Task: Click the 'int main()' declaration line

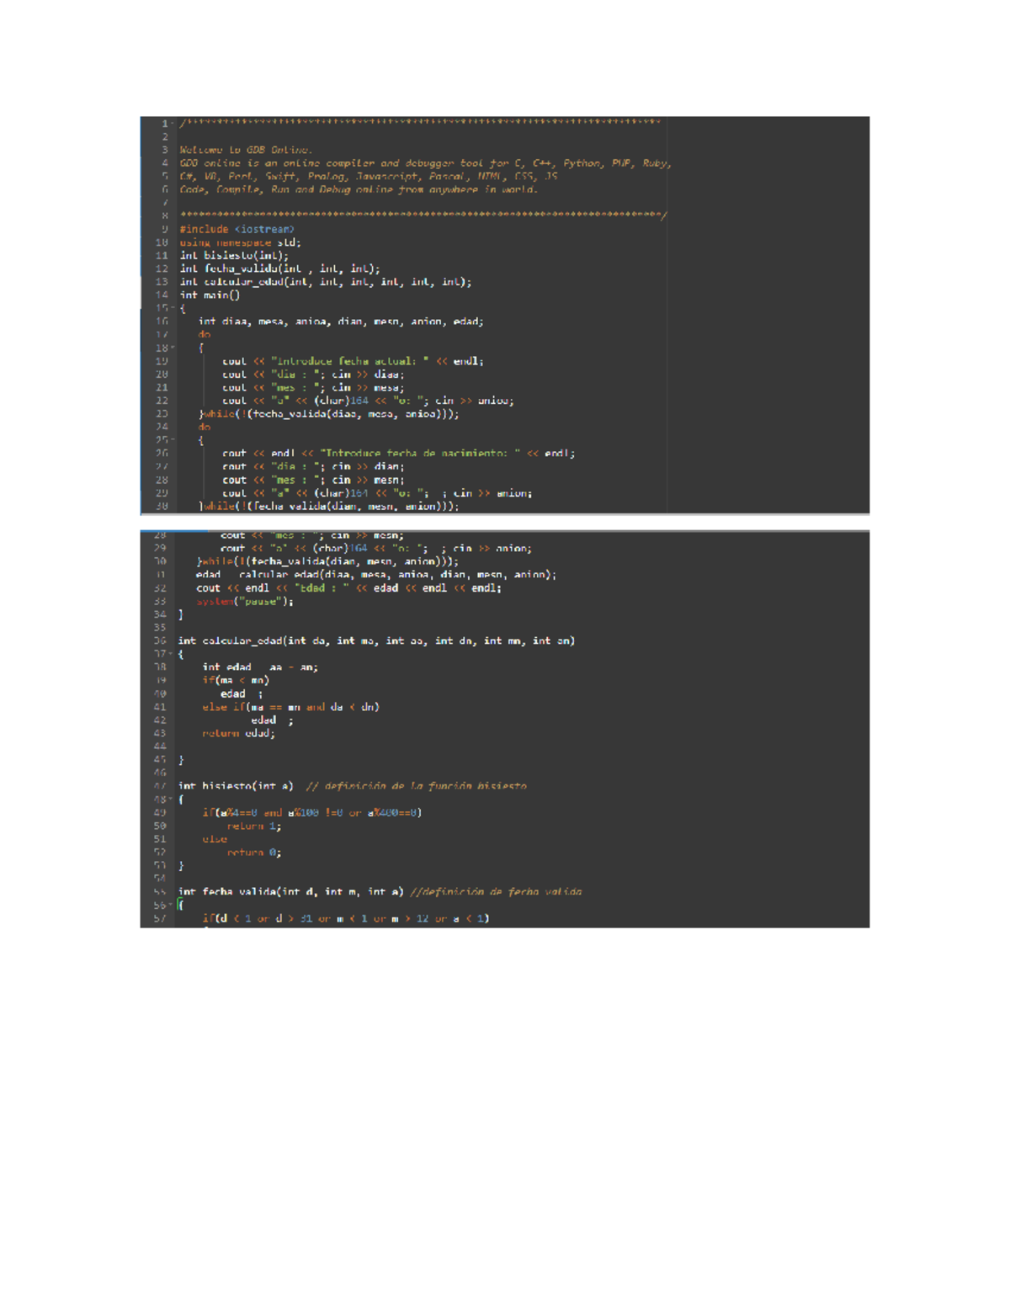Action: 210,295
